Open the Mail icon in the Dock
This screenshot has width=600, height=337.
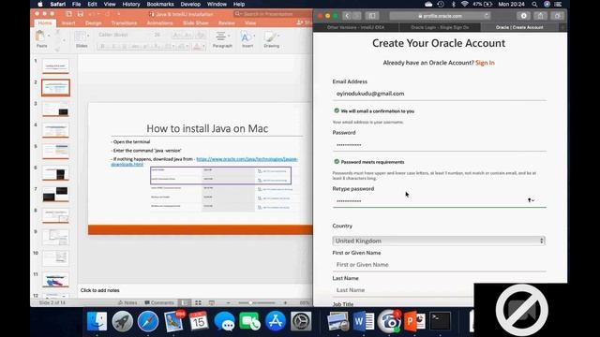click(x=173, y=321)
